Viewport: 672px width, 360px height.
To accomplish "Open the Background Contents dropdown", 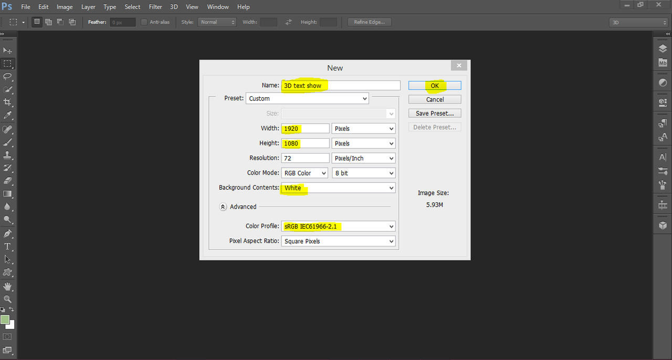I will pos(338,188).
